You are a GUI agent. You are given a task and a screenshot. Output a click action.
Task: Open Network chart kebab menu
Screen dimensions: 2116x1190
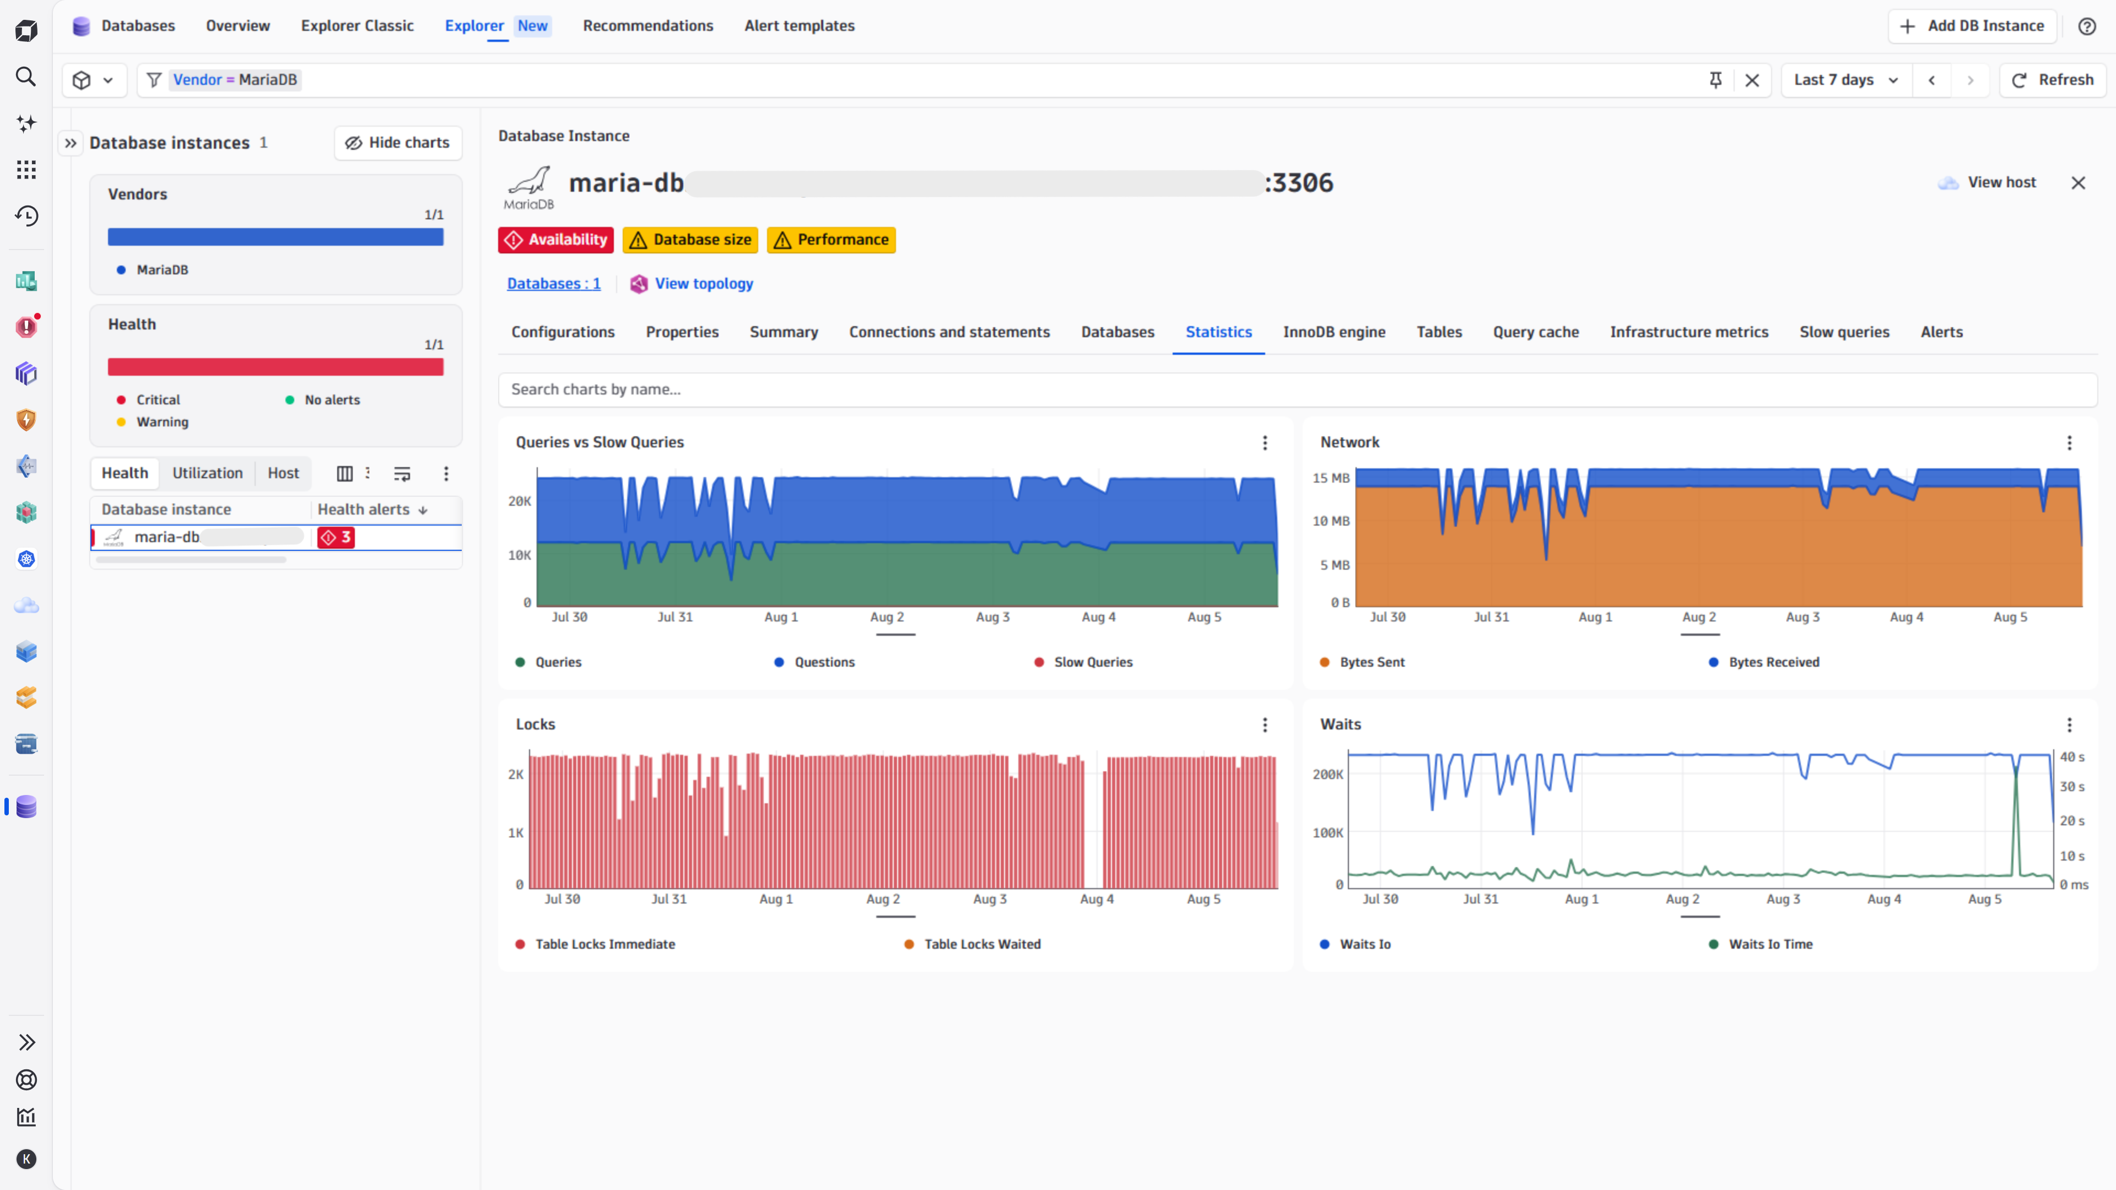(x=2069, y=442)
